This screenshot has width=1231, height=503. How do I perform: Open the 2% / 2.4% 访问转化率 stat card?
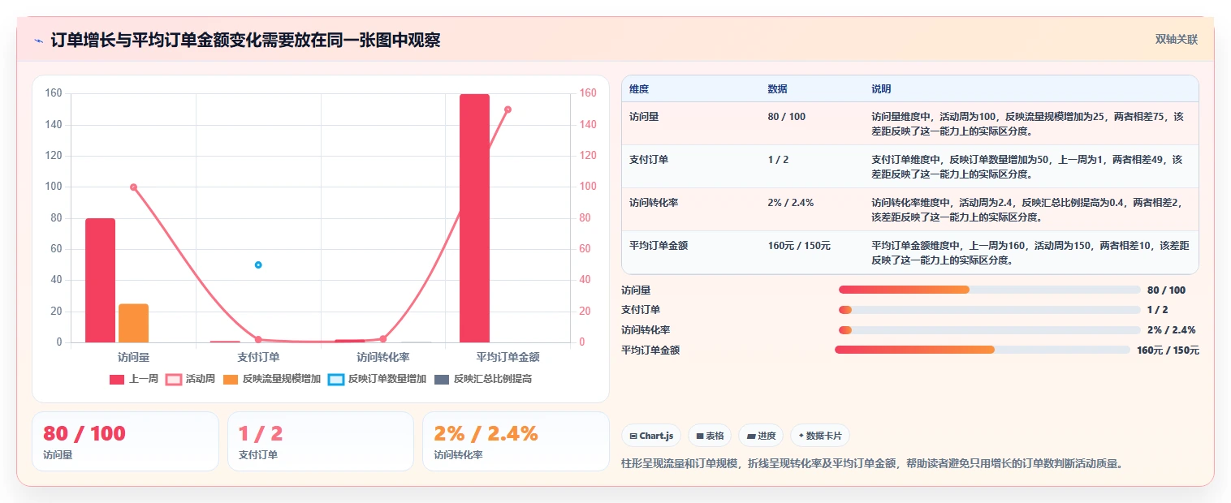516,441
